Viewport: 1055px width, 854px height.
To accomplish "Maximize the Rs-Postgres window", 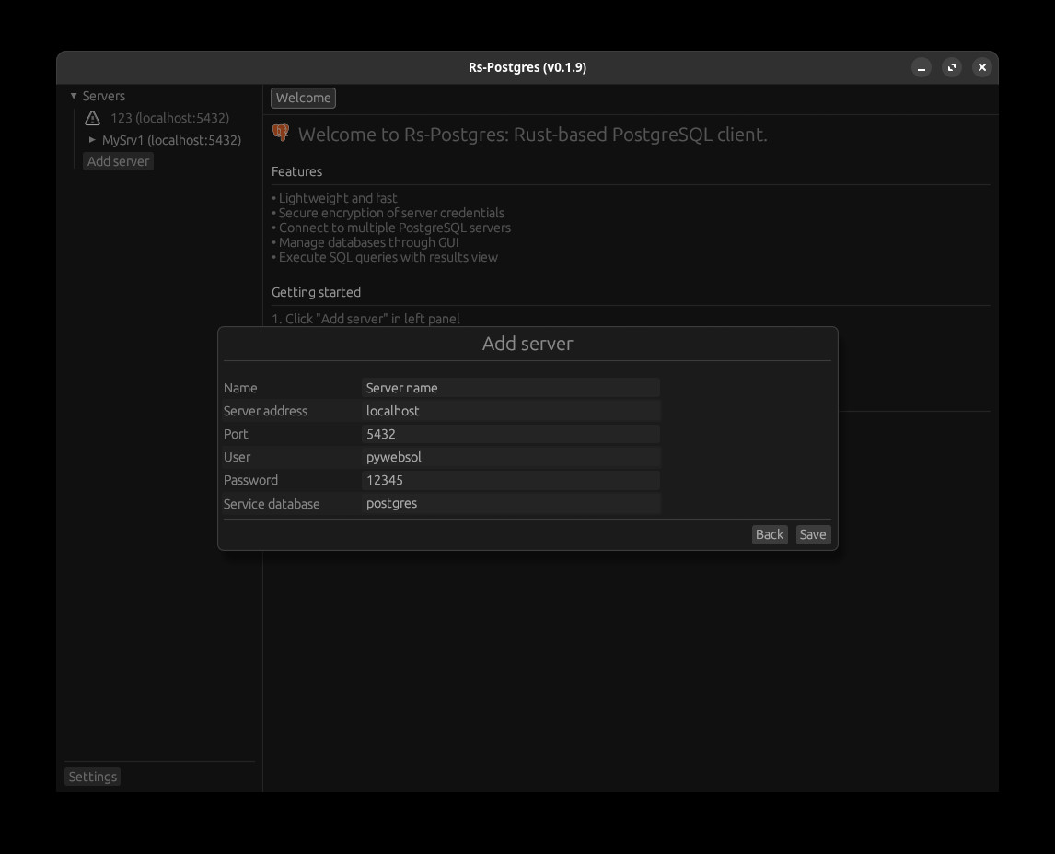I will pos(952,67).
